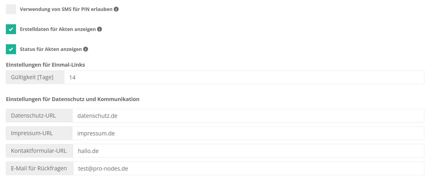Click info icon next to Erstelldaten für Akten
Image resolution: width=426 pixels, height=185 pixels.
[100, 29]
